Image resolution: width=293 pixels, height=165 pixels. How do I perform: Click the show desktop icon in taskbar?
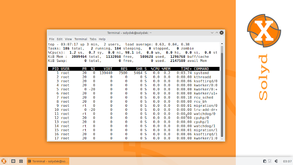coord(13,161)
